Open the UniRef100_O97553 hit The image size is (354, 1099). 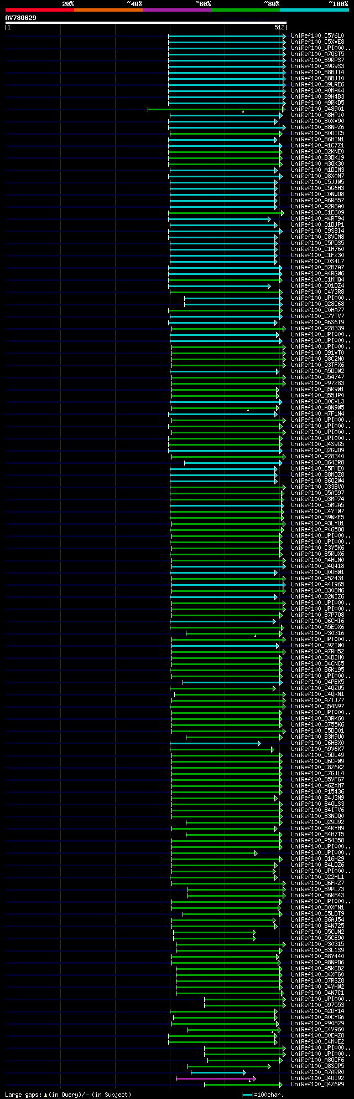click(317, 1005)
